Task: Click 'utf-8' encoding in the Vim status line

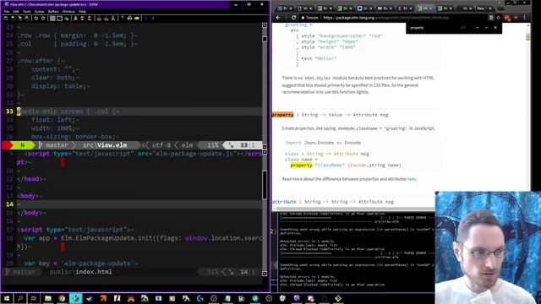Action: [161, 145]
